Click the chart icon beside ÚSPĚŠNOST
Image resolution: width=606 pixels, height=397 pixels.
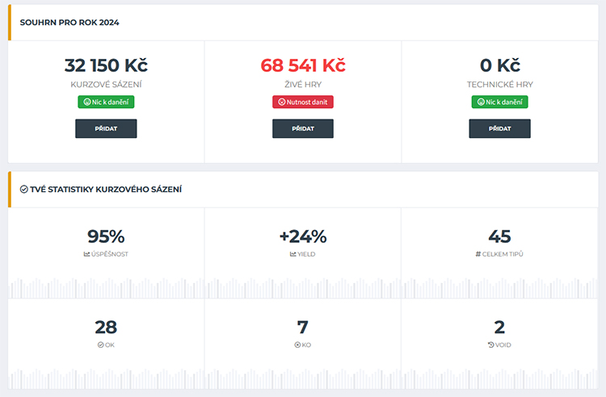point(87,254)
